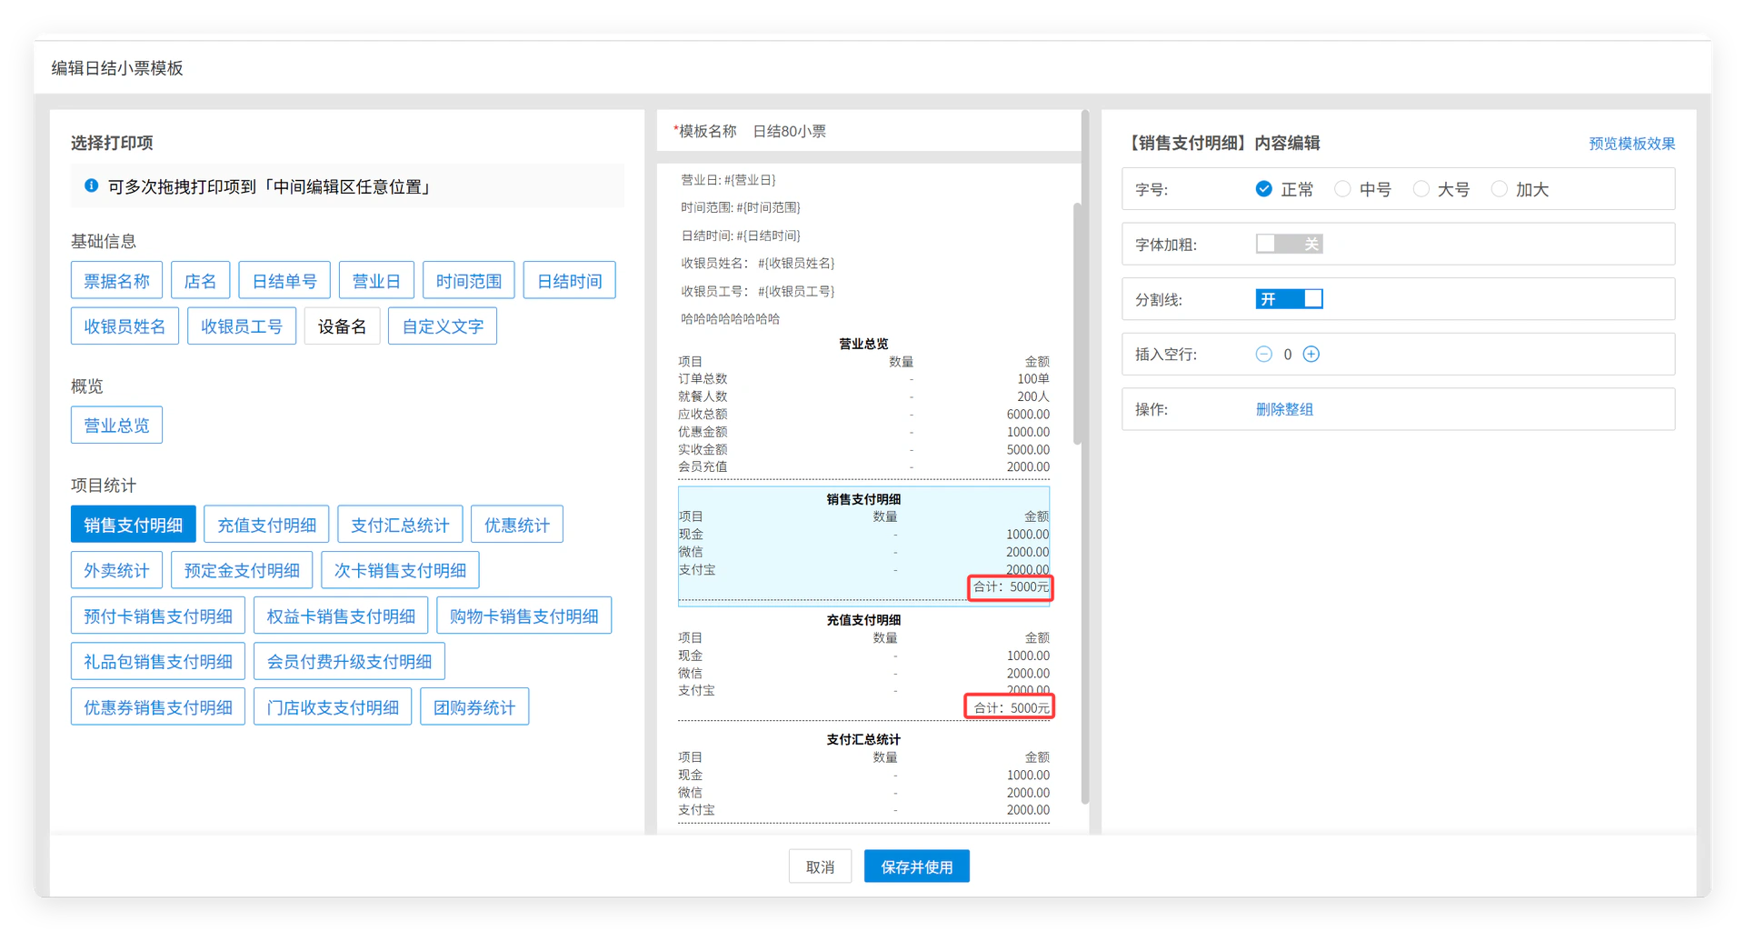
Task: Click the blue info icon in tip bar
Action: click(x=91, y=185)
